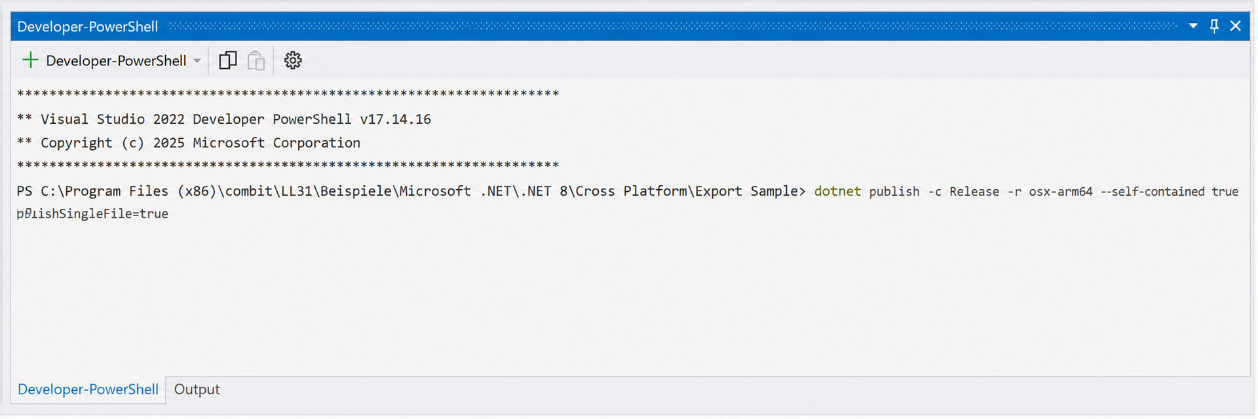Screen dimensions: 1258x419
Task: Click 'Visual Studio 2022 Developer PowerShell v17.14.16' line
Action: pos(224,119)
